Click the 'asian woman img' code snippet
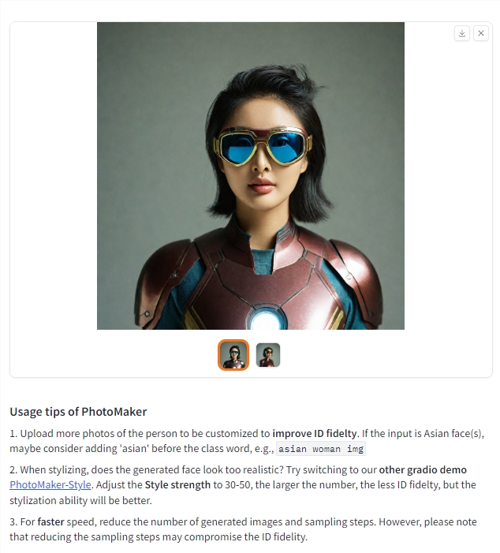 coord(321,449)
